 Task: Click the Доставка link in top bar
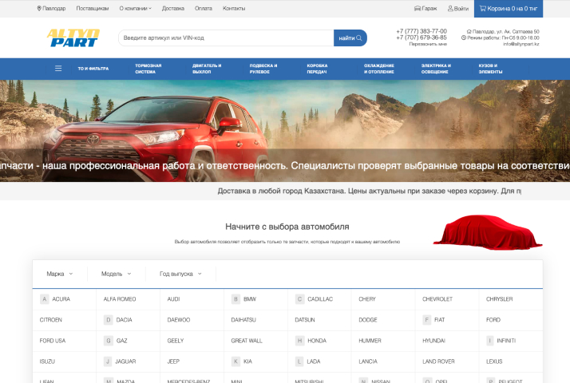(x=172, y=8)
